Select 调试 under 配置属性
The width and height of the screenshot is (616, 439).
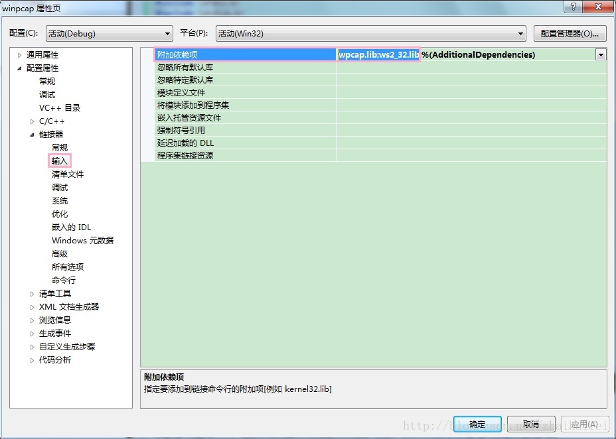[47, 95]
